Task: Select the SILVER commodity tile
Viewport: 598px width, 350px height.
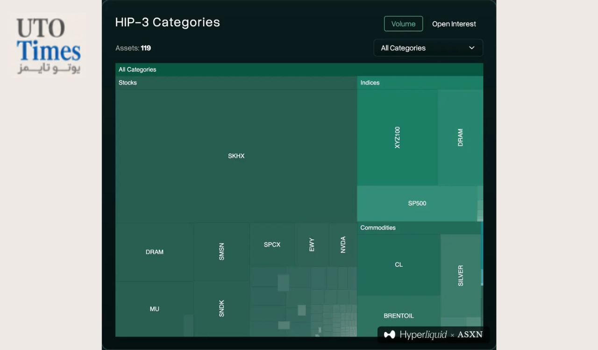Action: [461, 275]
